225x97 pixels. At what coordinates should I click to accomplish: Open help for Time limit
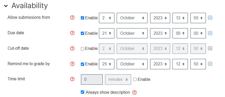(72, 79)
